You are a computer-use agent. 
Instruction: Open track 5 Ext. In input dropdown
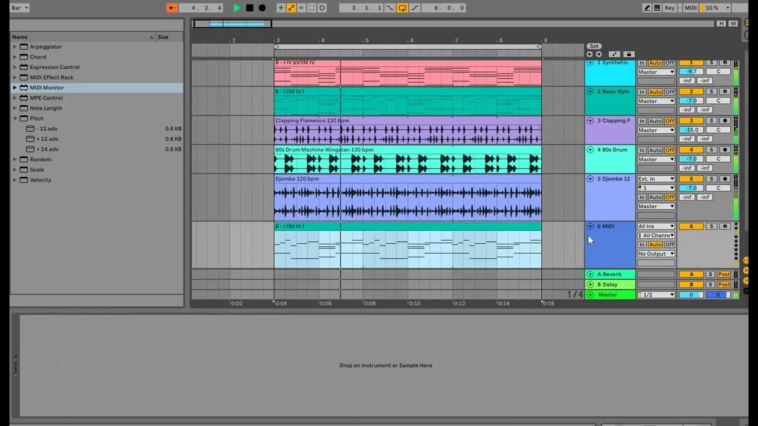coord(656,179)
